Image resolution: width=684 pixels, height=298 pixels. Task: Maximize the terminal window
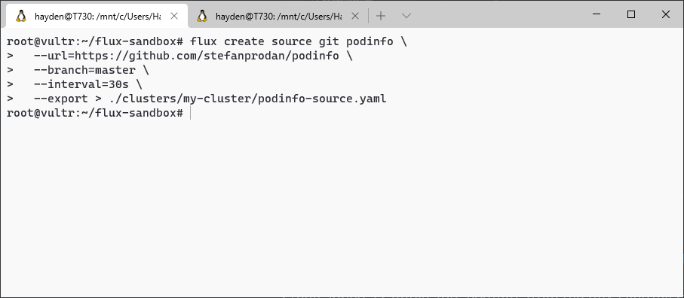click(x=630, y=14)
